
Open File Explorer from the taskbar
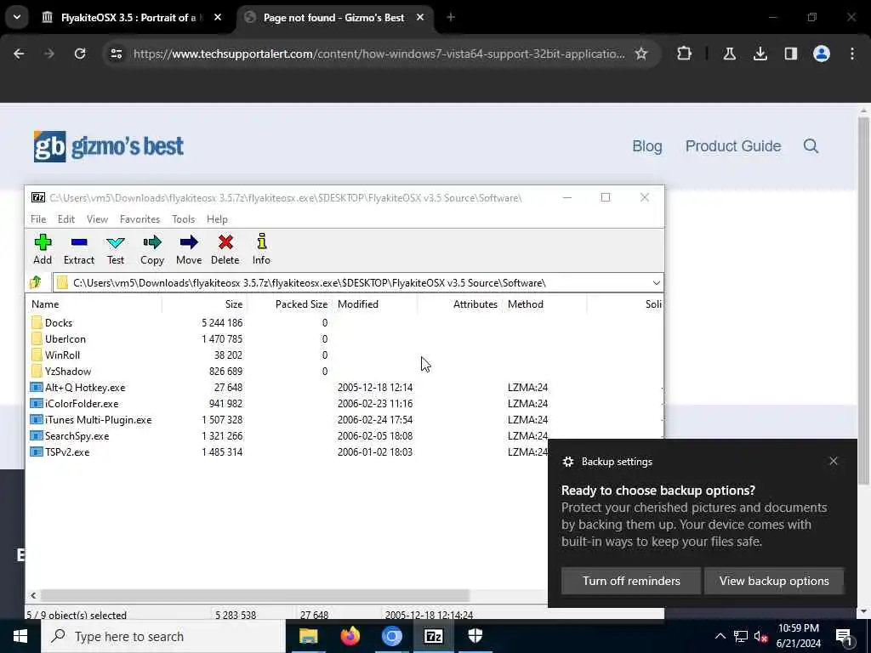click(x=308, y=636)
